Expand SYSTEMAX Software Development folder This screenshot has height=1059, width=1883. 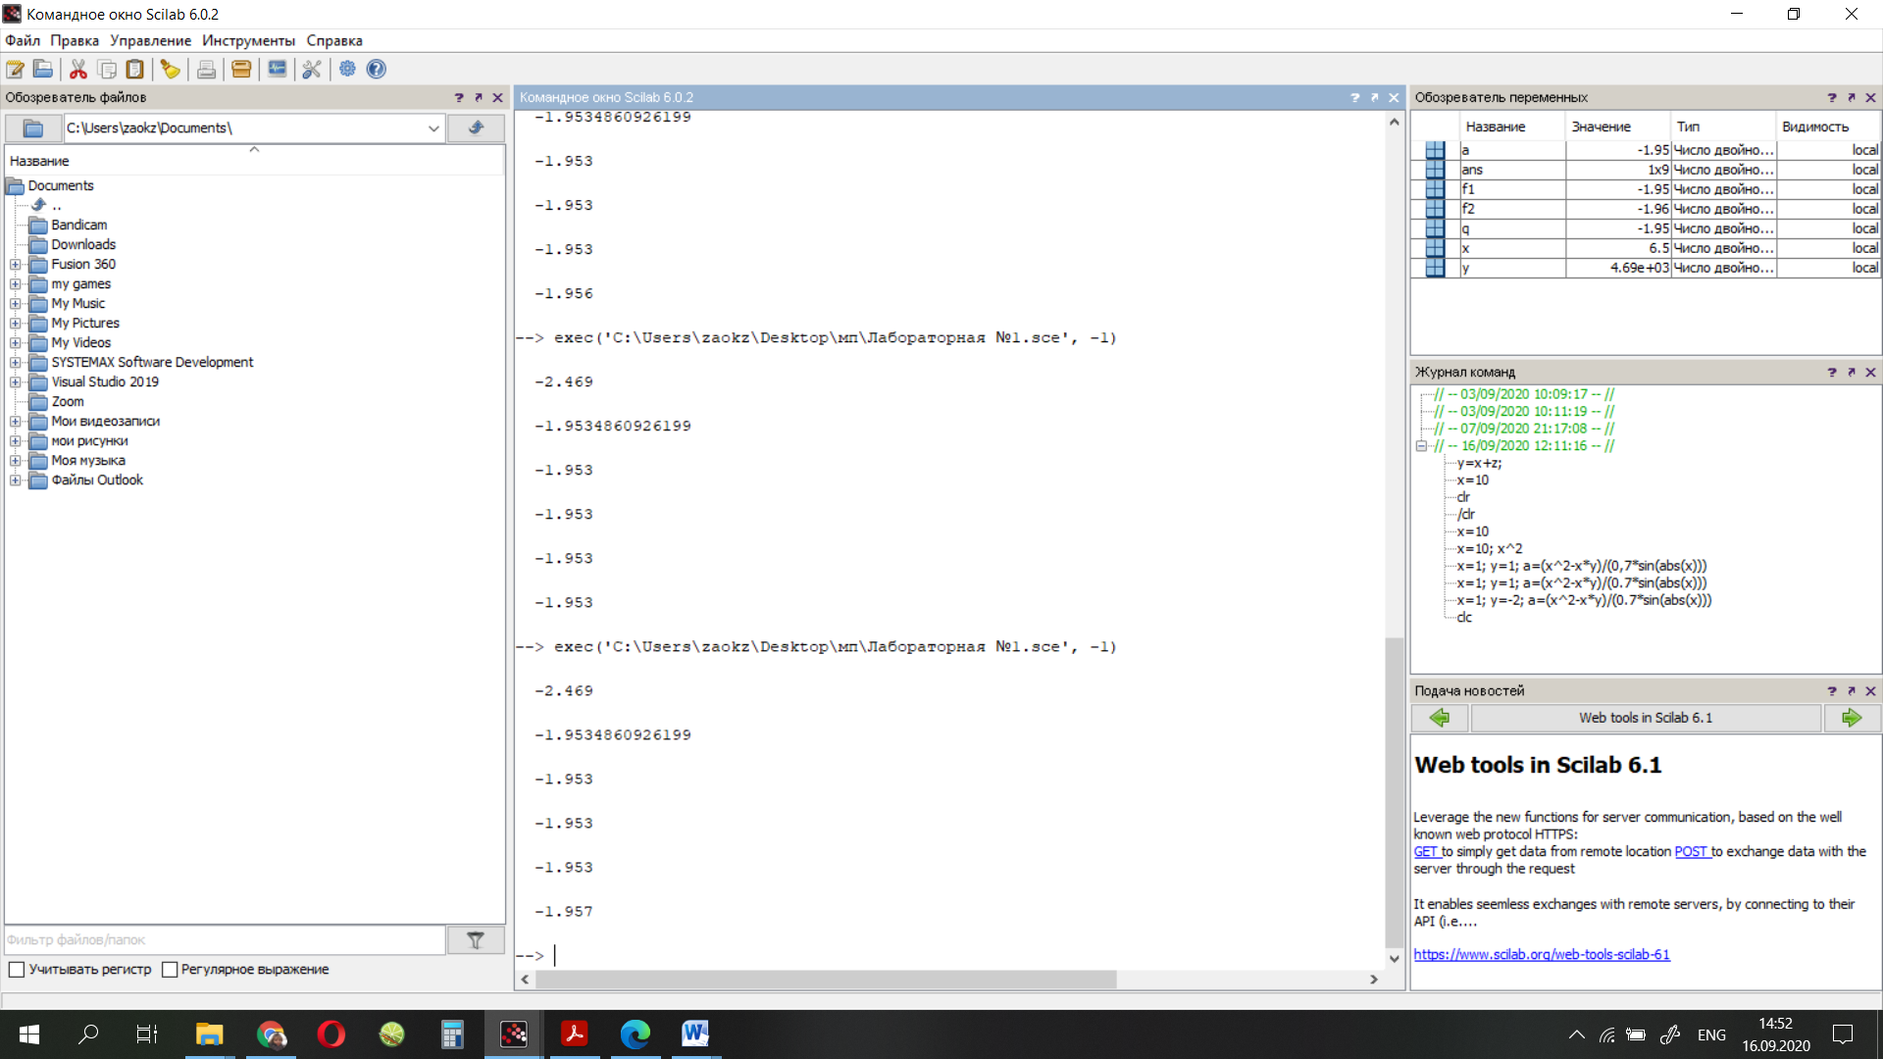[15, 363]
